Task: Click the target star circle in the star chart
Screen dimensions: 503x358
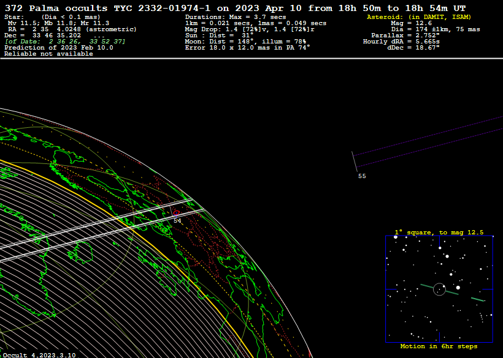Action: [439, 289]
